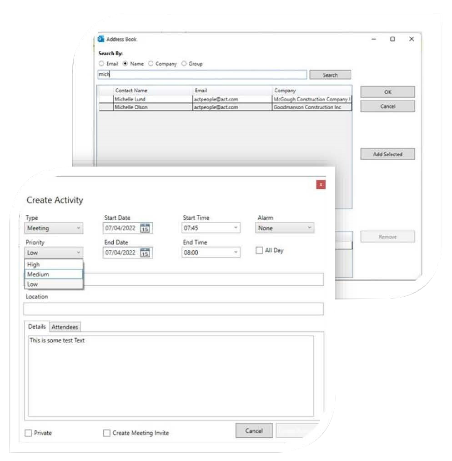Expand the End Time dropdown 08:00
Image resolution: width=452 pixels, height=461 pixels.
[x=211, y=253]
